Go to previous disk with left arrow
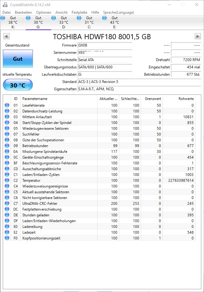The image size is (204, 292). 6,36
